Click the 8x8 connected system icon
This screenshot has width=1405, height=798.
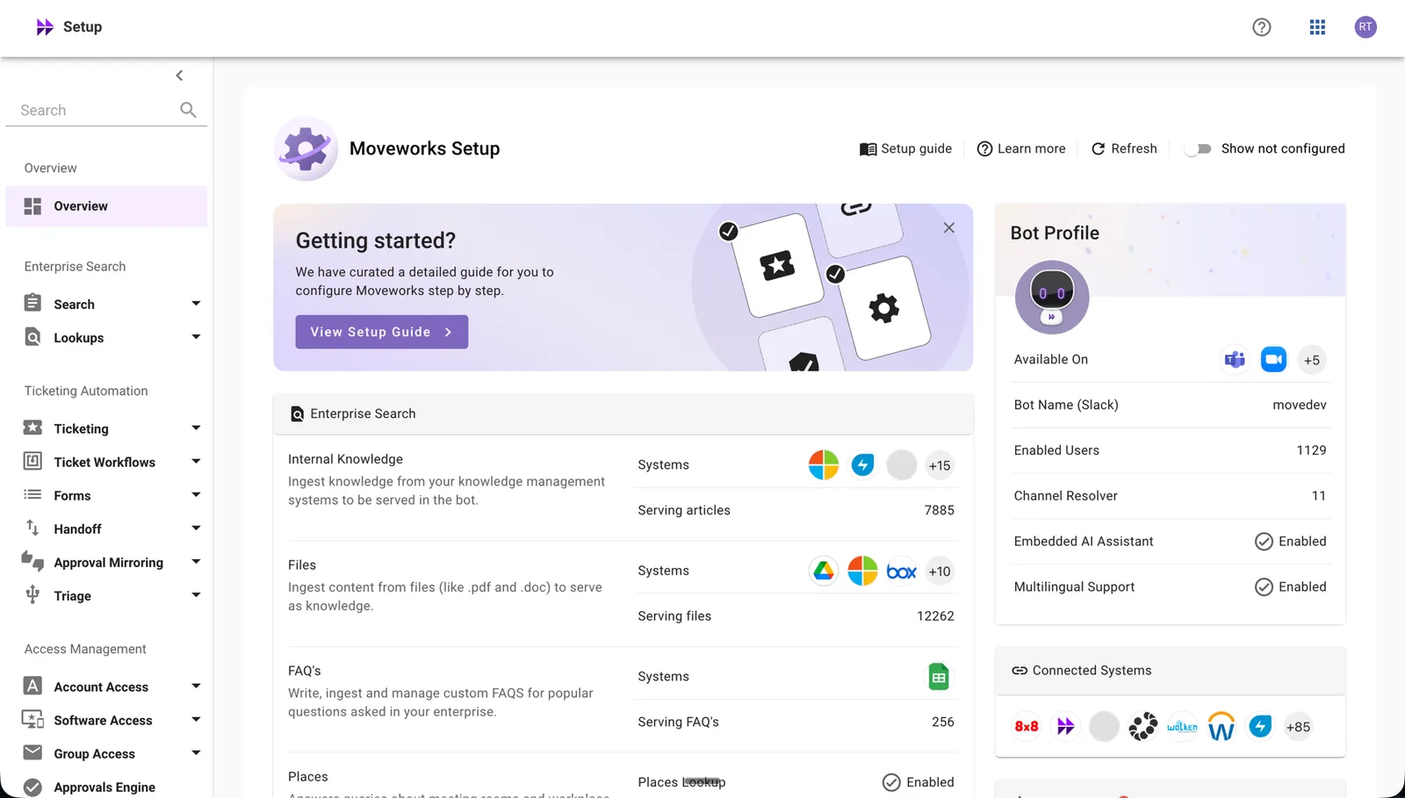click(1027, 727)
